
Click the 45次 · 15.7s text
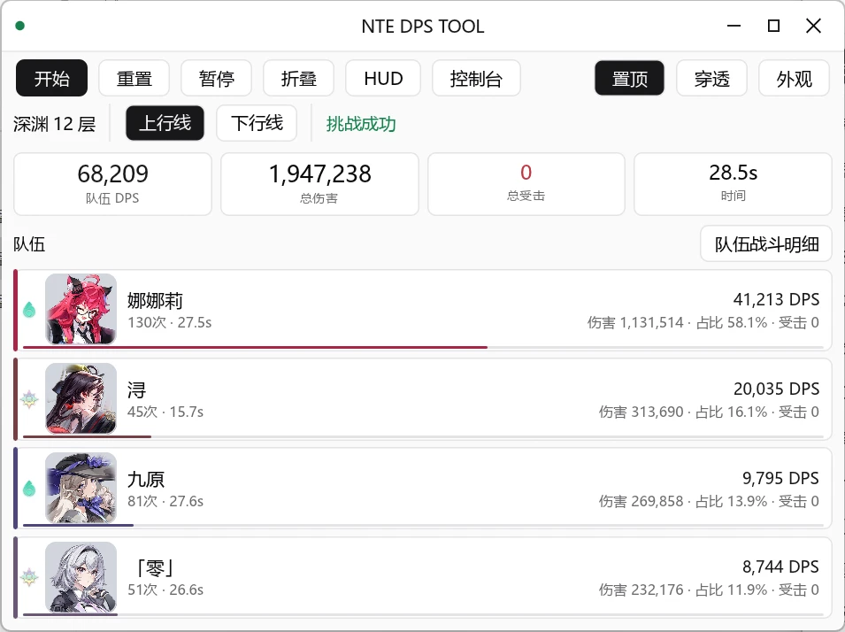coord(165,412)
